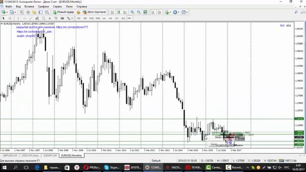Select the Cursor arrow tool

coord(3,18)
